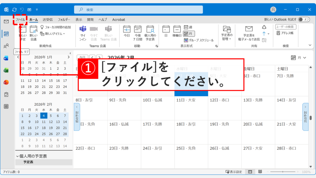Switch to the People view icon

5,46
